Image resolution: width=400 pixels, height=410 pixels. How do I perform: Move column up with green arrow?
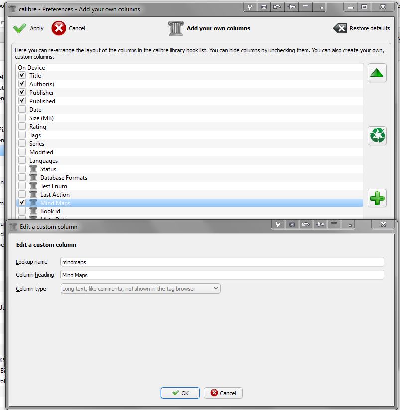pyautogui.click(x=377, y=73)
